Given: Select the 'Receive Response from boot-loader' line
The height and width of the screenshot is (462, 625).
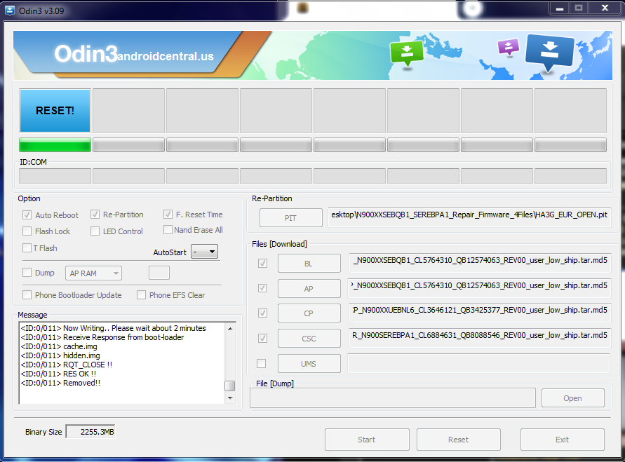Looking at the screenshot, I should (102, 337).
